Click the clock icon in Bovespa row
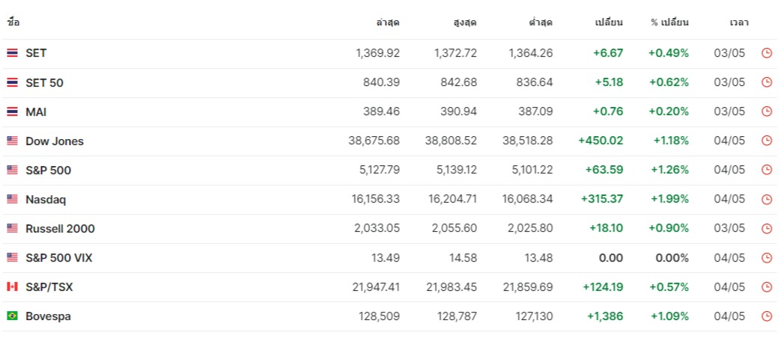The height and width of the screenshot is (338, 784). click(767, 316)
